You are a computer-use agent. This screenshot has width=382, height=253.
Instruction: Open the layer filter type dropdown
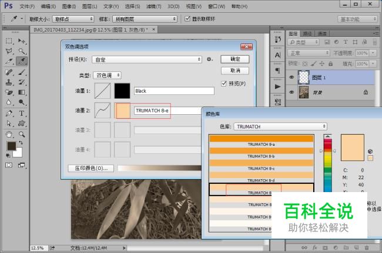(304, 42)
